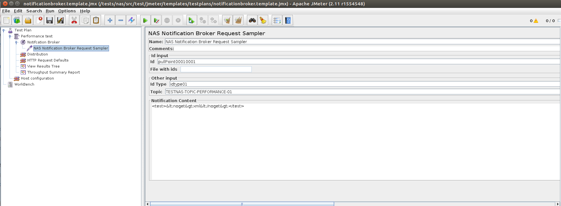Open the Function Helper dialog icon
The width and height of the screenshot is (561, 206).
pos(277,21)
